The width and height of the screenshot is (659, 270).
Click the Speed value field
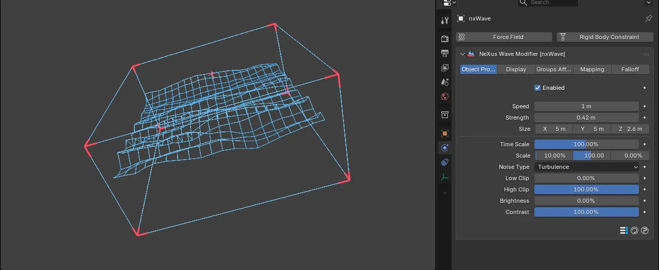tap(586, 106)
